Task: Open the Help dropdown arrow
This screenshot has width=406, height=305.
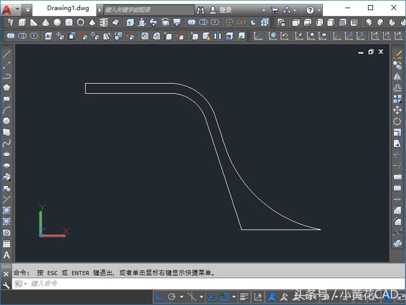Action: coord(318,10)
